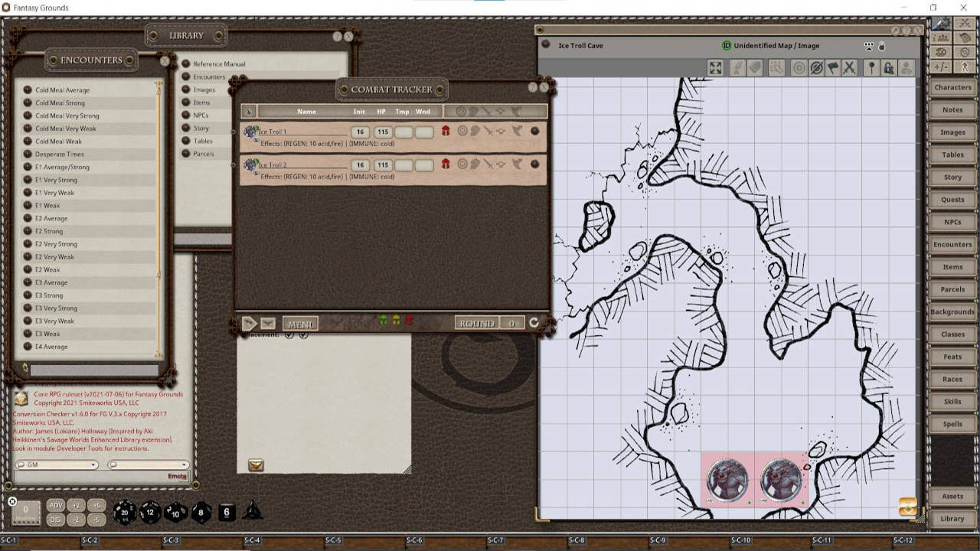Viewport: 980px width, 551px height.
Task: Zoom the Ice Troll Cave map to fit
Action: click(715, 67)
